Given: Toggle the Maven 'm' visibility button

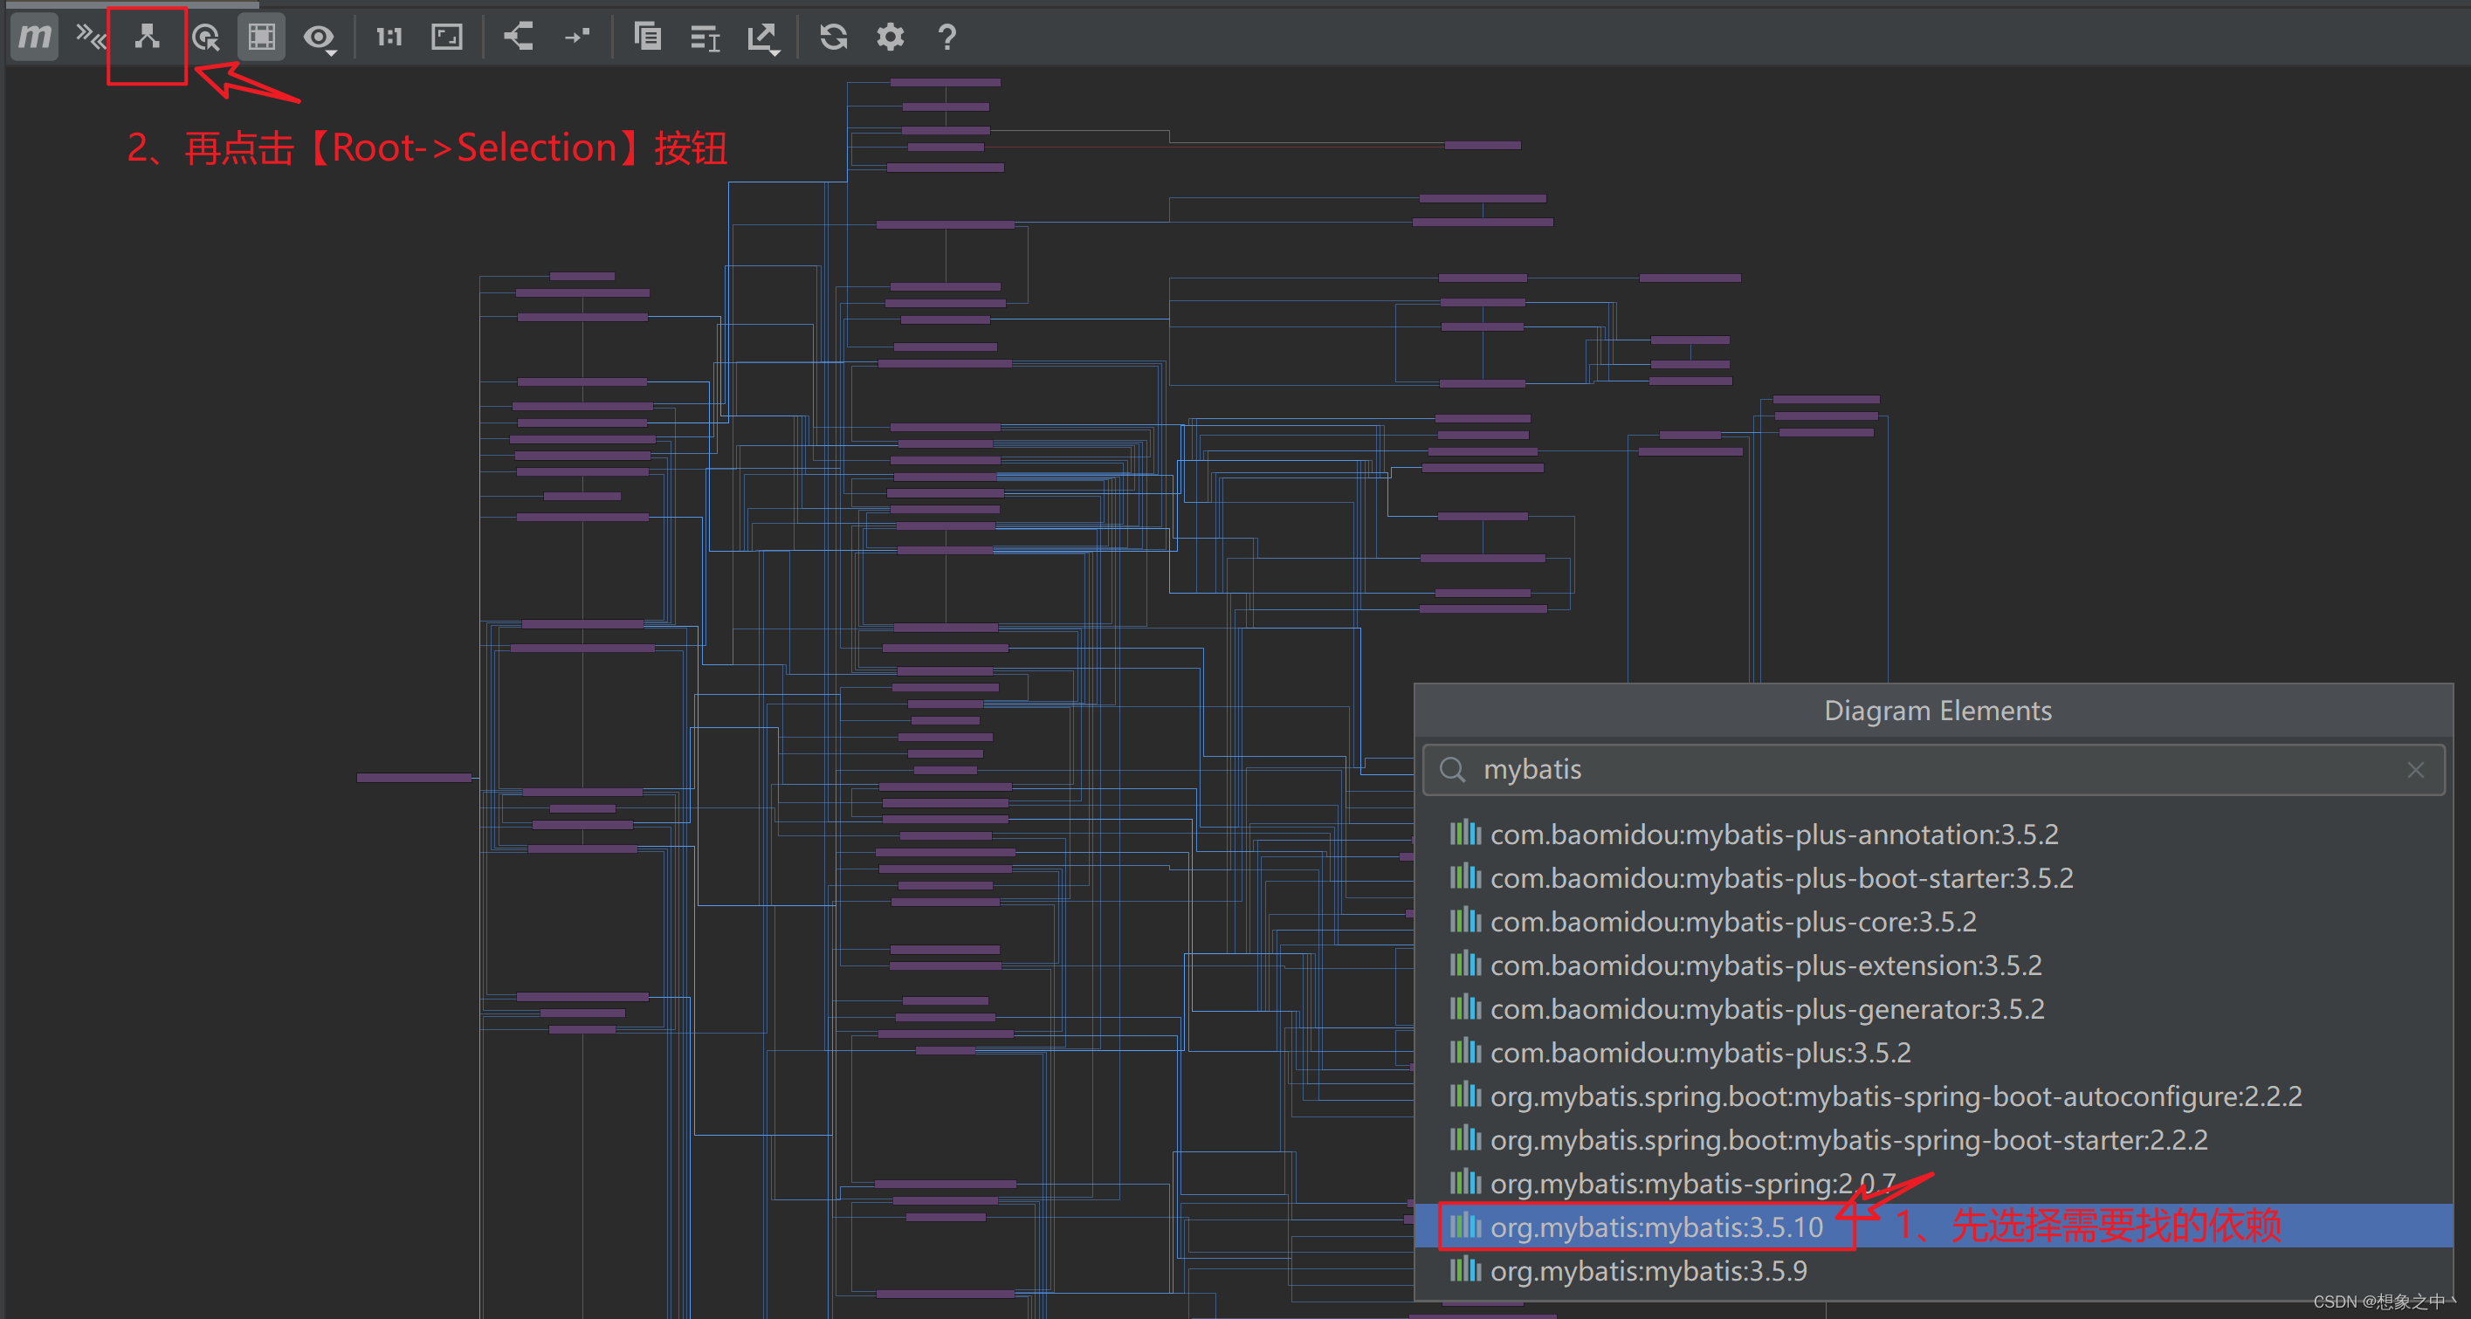Looking at the screenshot, I should (x=35, y=38).
